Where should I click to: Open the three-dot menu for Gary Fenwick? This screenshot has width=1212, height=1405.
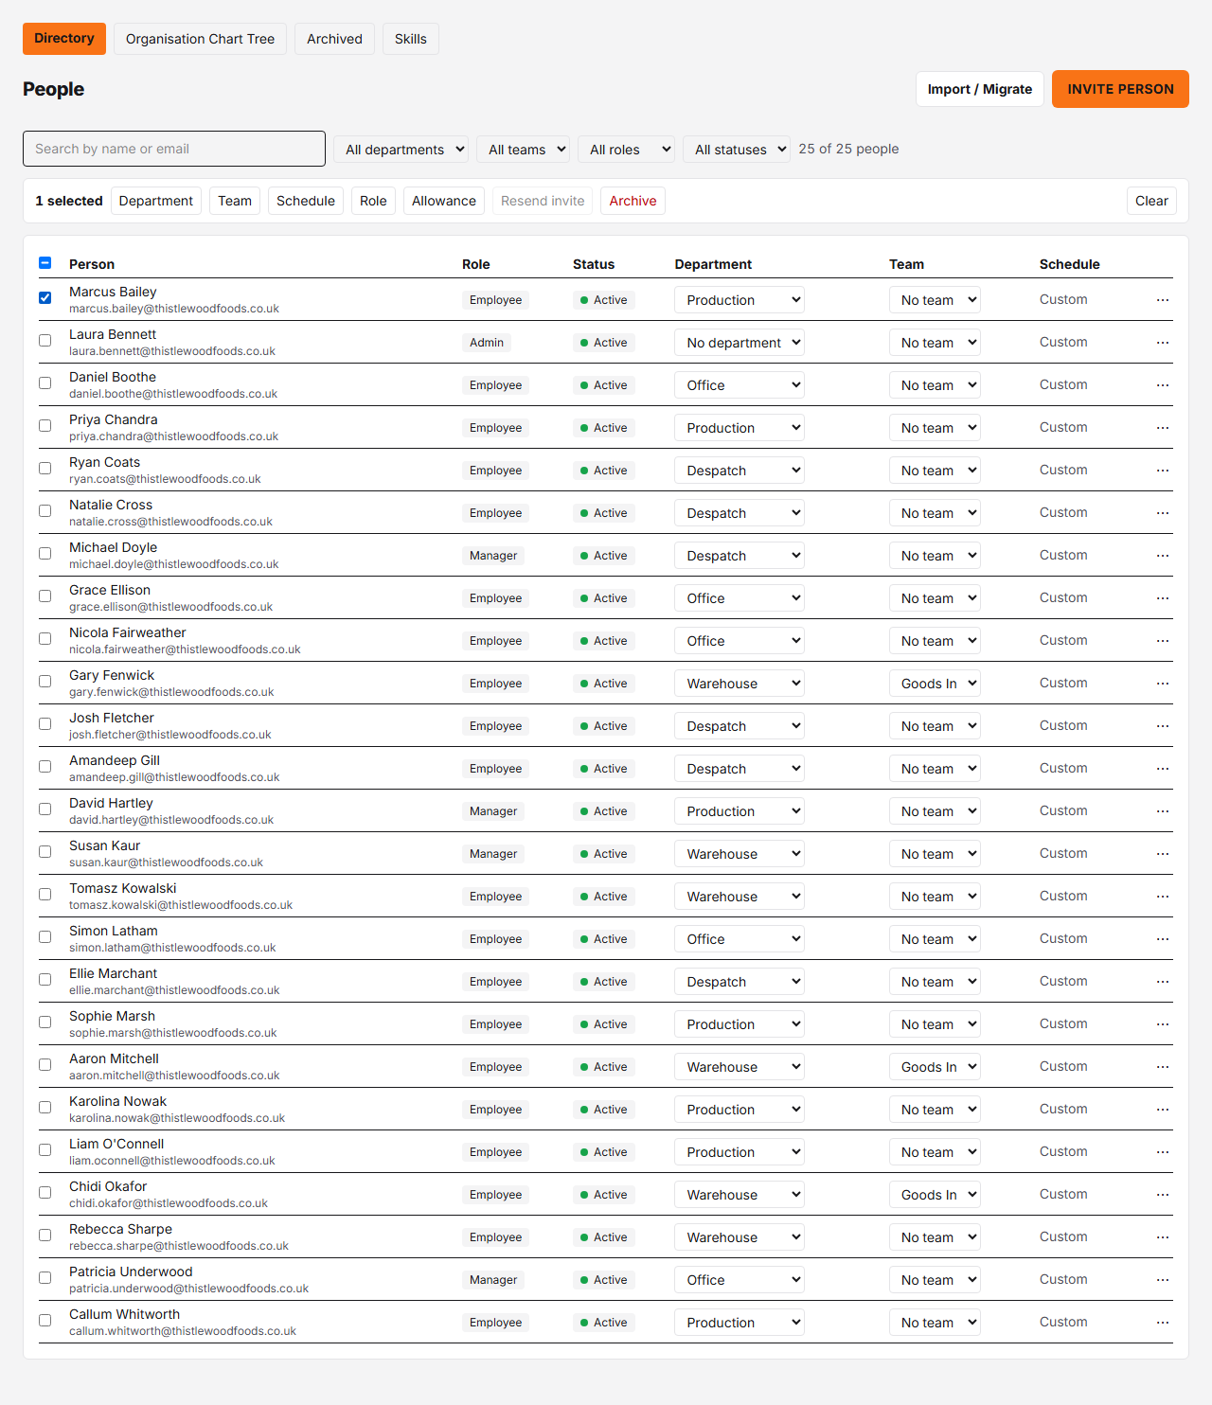tap(1162, 684)
